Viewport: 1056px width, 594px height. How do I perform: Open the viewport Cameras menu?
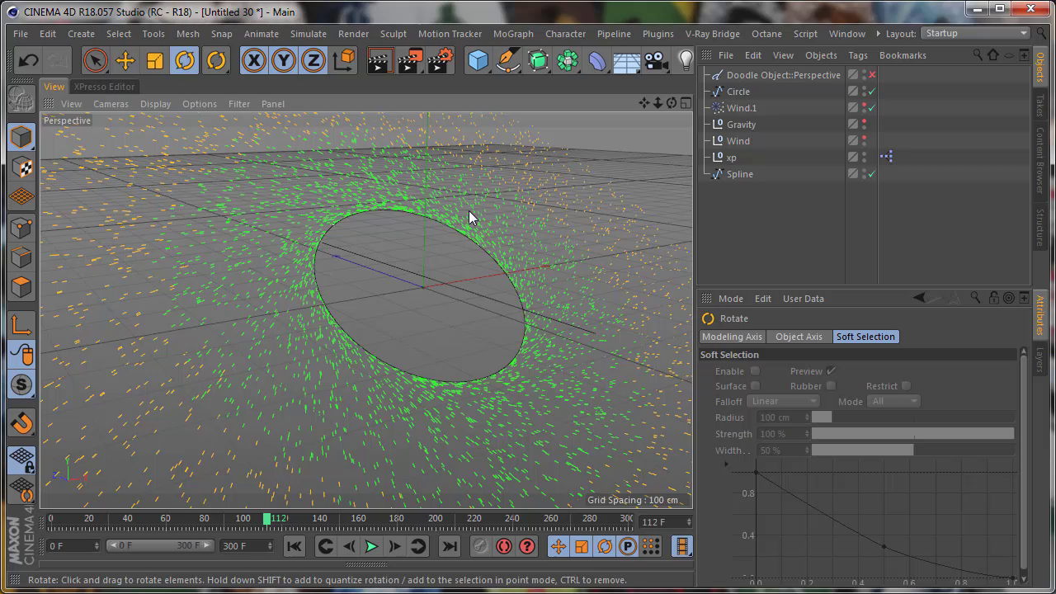111,104
